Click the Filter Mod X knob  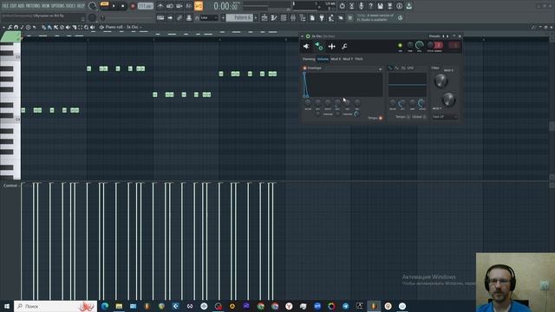coord(441,81)
